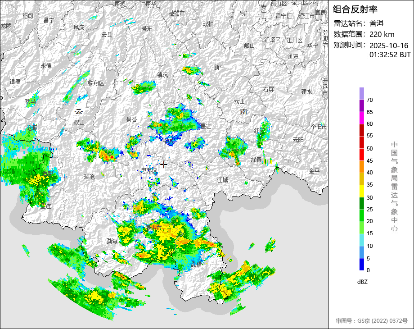This screenshot has width=414, height=329.
Task: Select the 孟连 map label
Action: [x=46, y=206]
